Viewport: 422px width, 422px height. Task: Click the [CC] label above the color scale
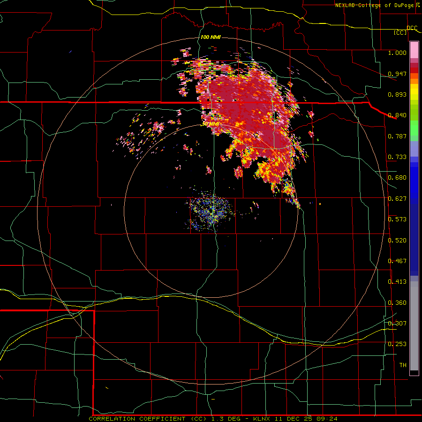(x=400, y=32)
